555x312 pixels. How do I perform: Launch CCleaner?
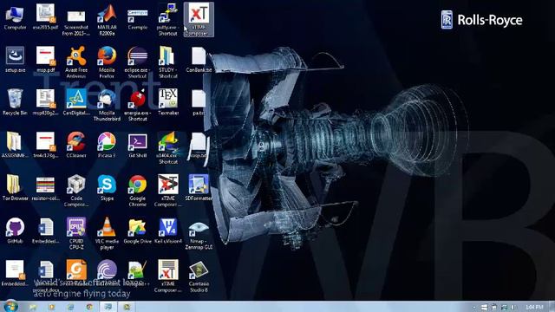[x=76, y=145]
